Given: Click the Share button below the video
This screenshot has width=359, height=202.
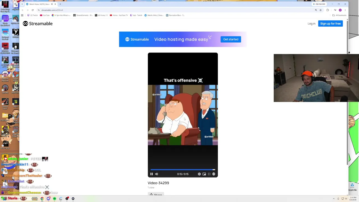Looking at the screenshot, I should [x=156, y=194].
